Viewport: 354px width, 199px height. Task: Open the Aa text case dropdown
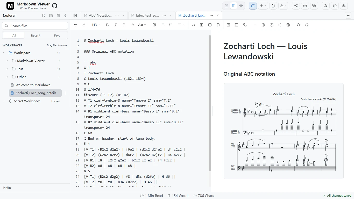[142, 25]
